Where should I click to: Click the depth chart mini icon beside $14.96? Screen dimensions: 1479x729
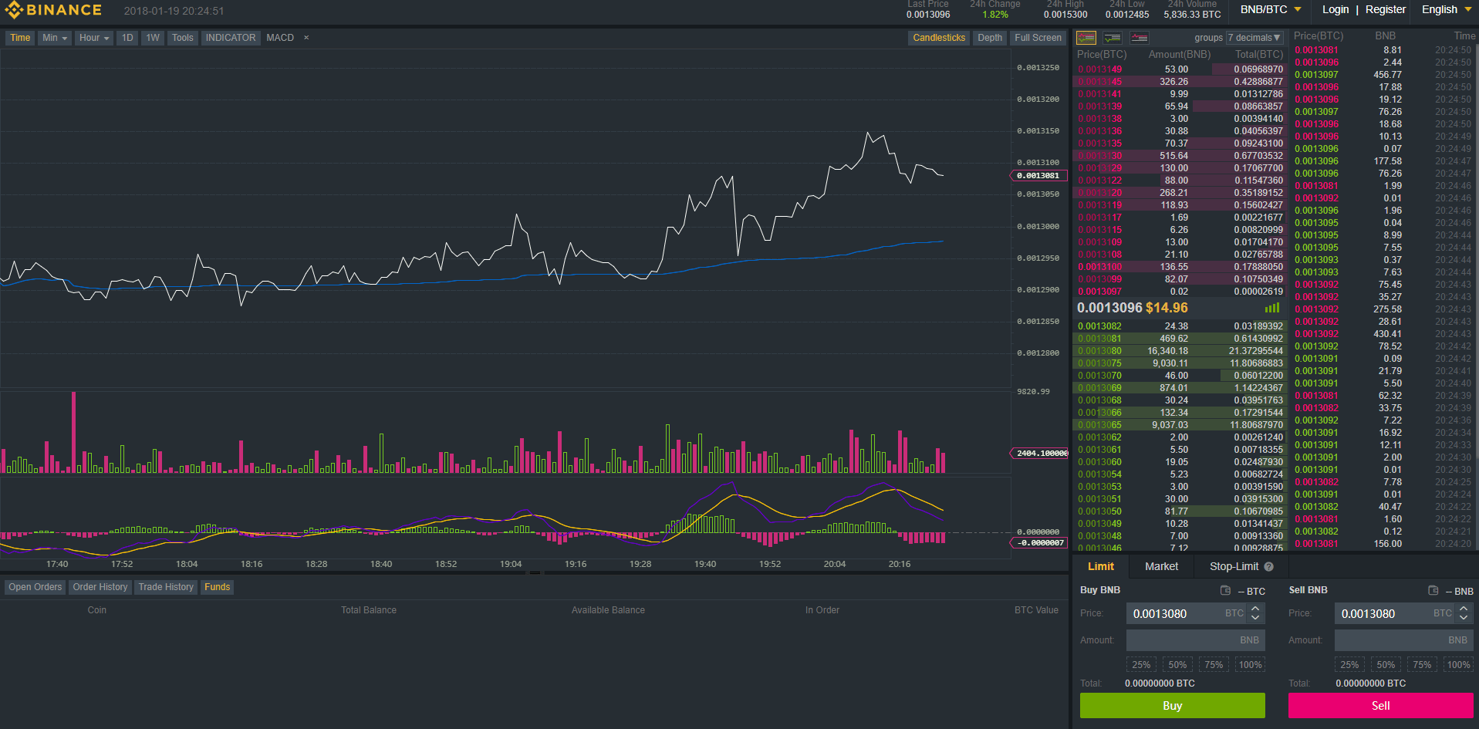[1271, 307]
